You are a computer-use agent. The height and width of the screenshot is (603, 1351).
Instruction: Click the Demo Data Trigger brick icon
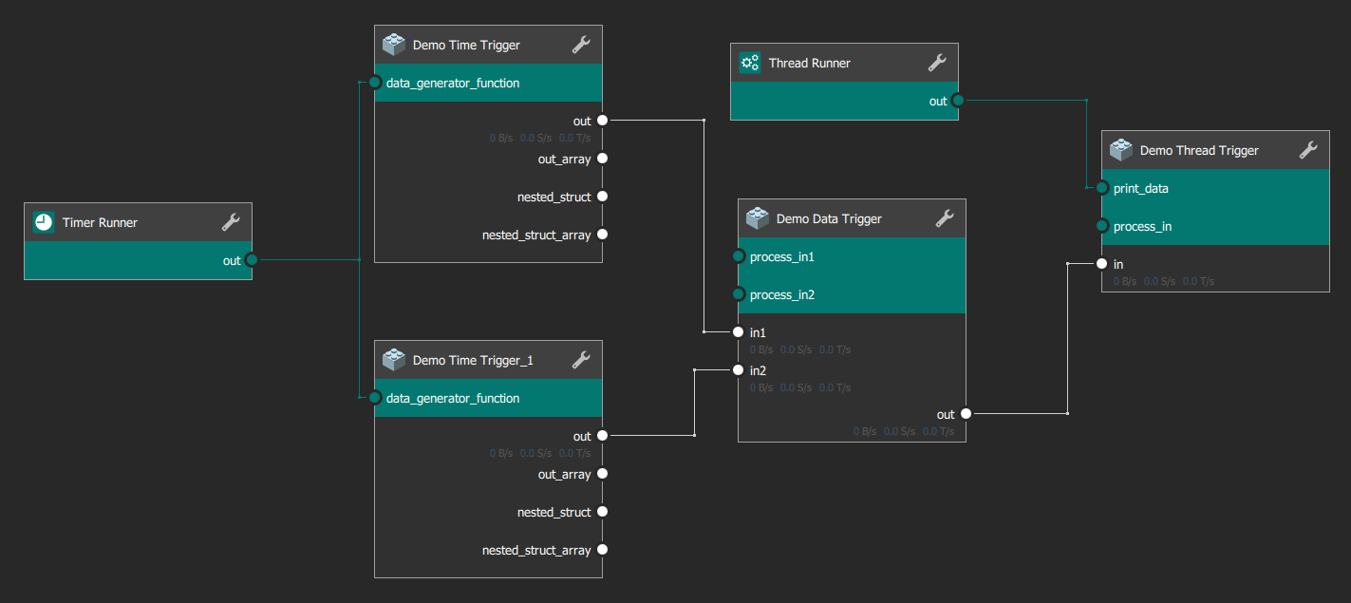pyautogui.click(x=757, y=218)
